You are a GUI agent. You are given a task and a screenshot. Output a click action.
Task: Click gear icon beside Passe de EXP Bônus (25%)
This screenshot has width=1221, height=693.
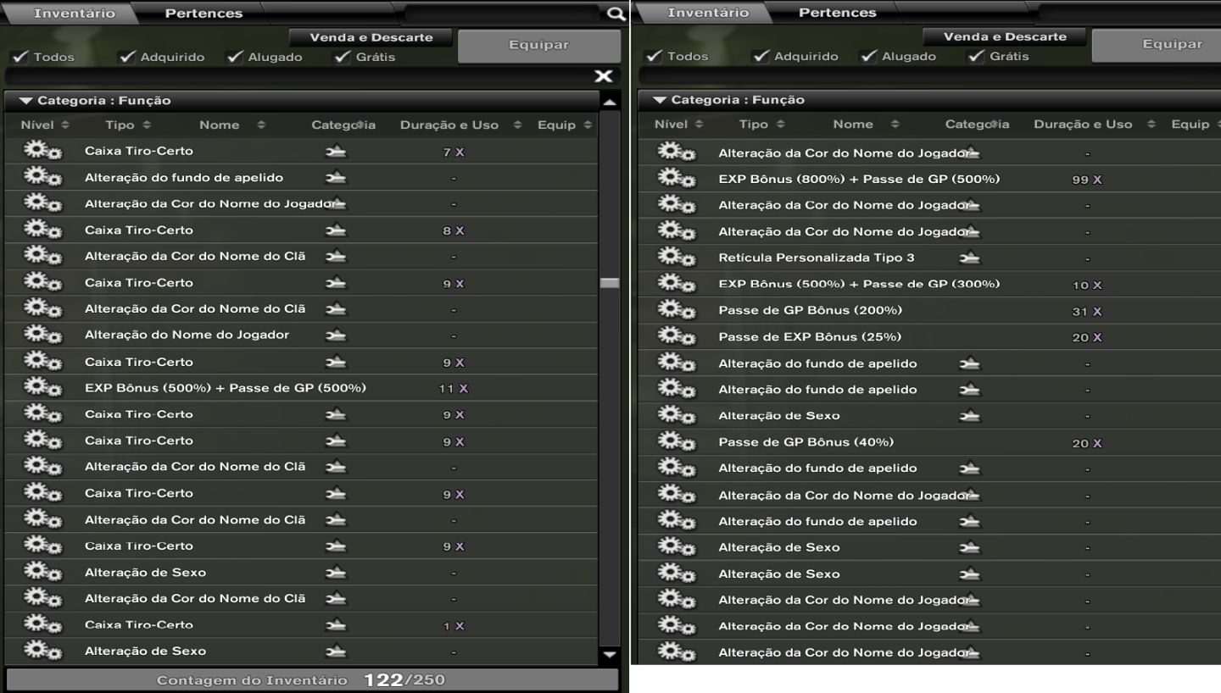[677, 337]
